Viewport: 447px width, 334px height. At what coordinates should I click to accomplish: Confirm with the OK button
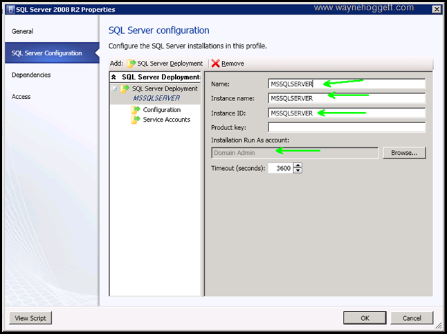pyautogui.click(x=365, y=318)
